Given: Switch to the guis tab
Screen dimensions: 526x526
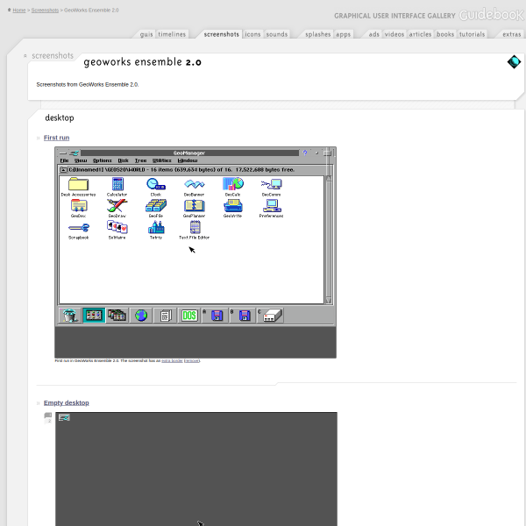Looking at the screenshot, I should click(x=146, y=34).
